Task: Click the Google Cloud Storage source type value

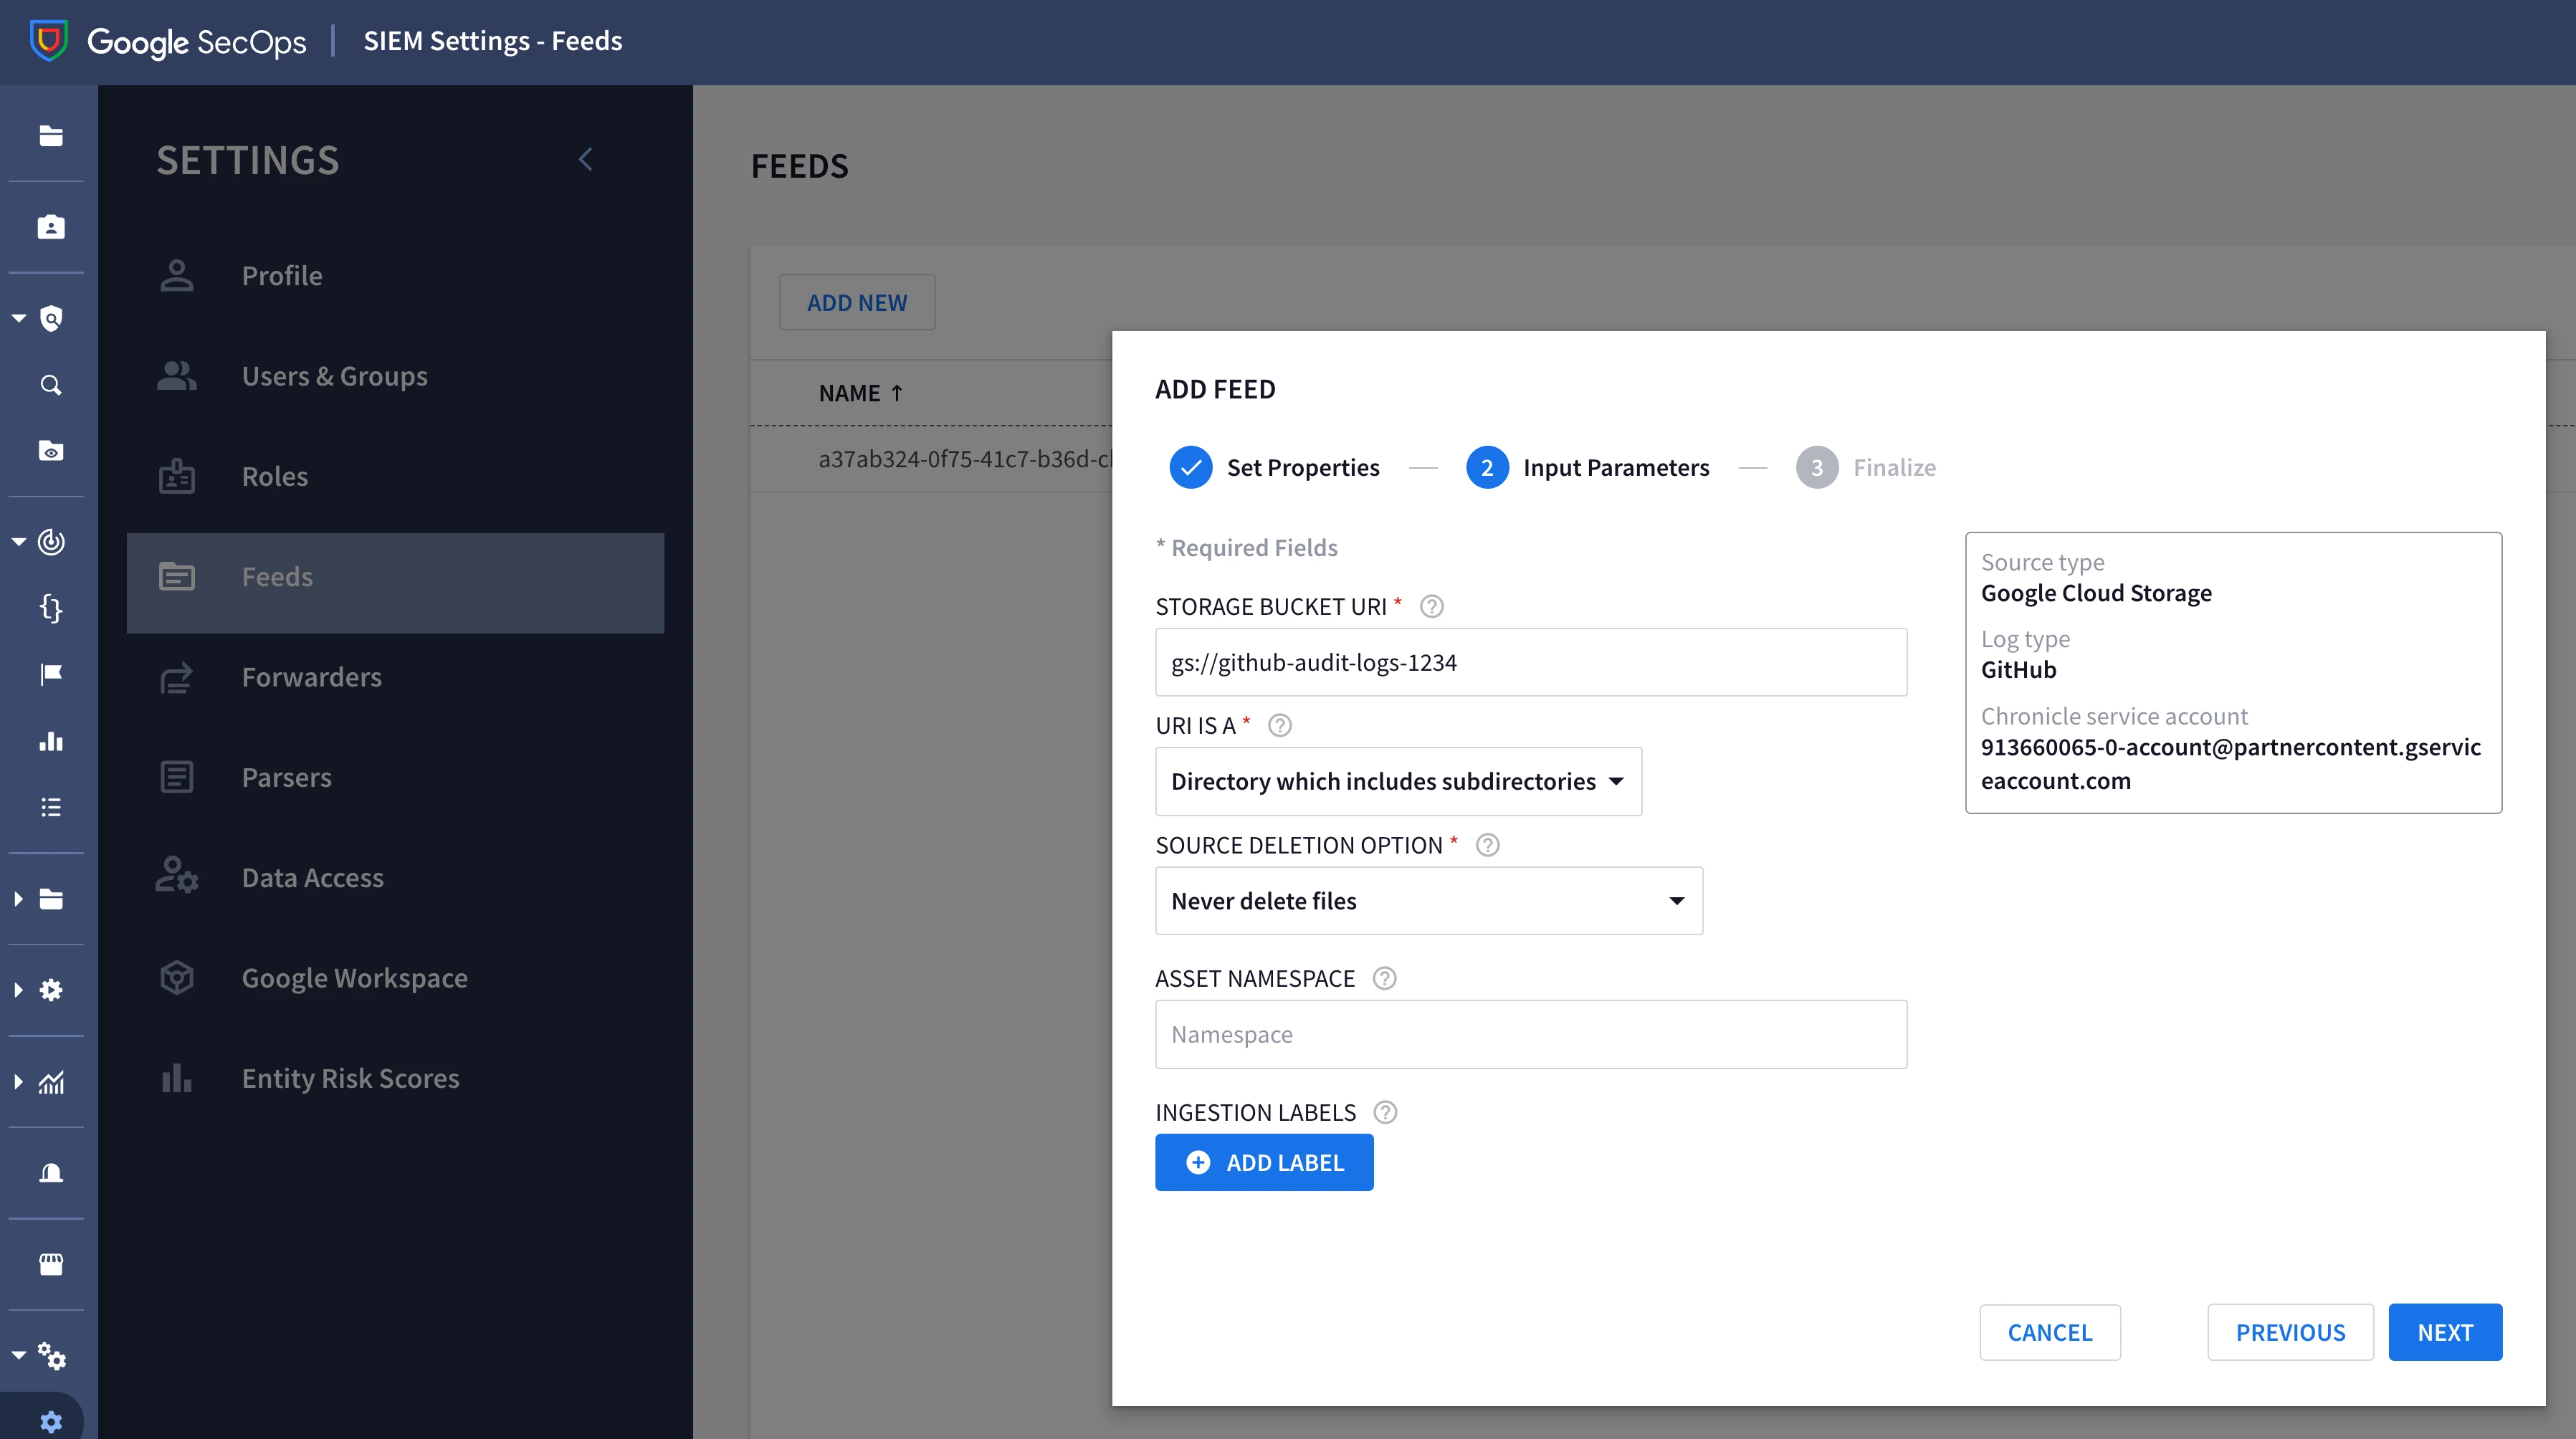Action: pyautogui.click(x=2096, y=593)
